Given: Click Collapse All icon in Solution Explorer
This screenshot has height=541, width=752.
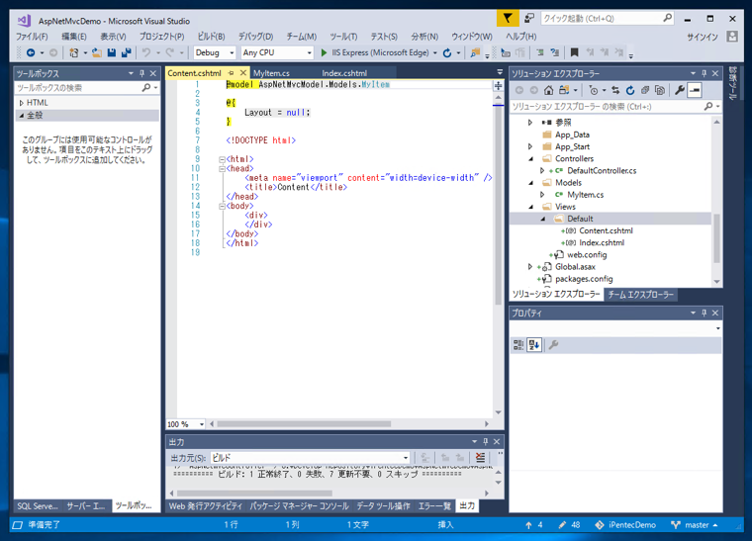Looking at the screenshot, I should (645, 90).
